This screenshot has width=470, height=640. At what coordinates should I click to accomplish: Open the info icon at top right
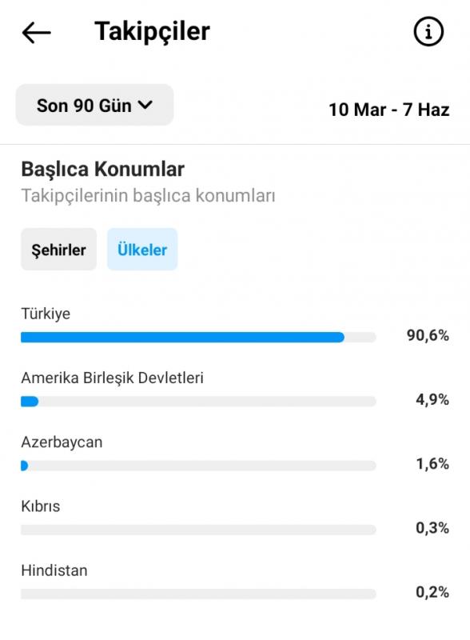tap(428, 31)
